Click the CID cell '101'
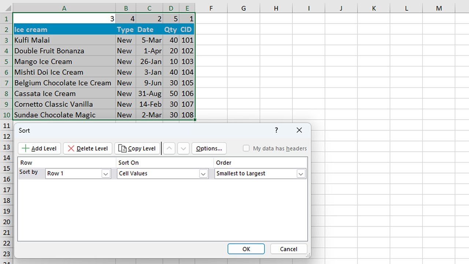Screen dimensions: 469x264 pos(187,40)
